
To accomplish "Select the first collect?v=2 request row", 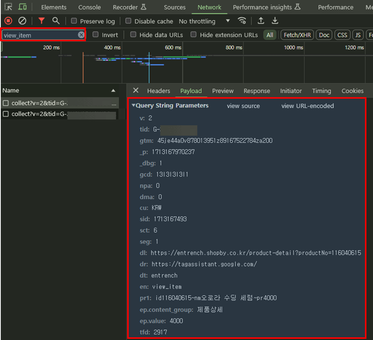I will [60, 103].
